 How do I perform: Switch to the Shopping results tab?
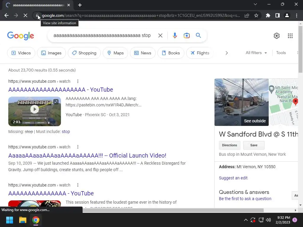point(84,53)
